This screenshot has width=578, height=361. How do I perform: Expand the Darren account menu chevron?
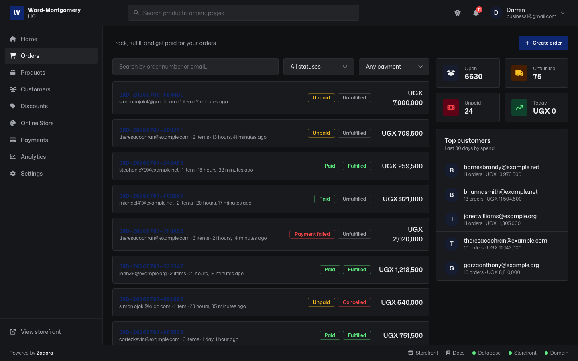pos(563,13)
